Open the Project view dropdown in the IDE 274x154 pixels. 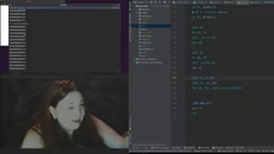tap(140, 2)
